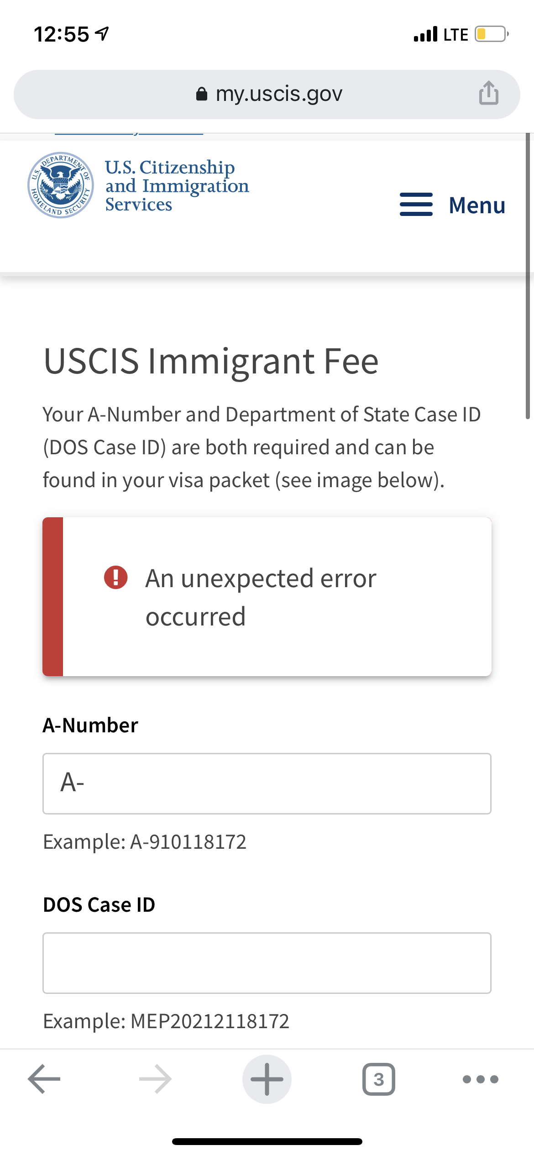Viewport: 534px width, 1156px height.
Task: Tap the battery indicator in status bar
Action: tap(492, 34)
